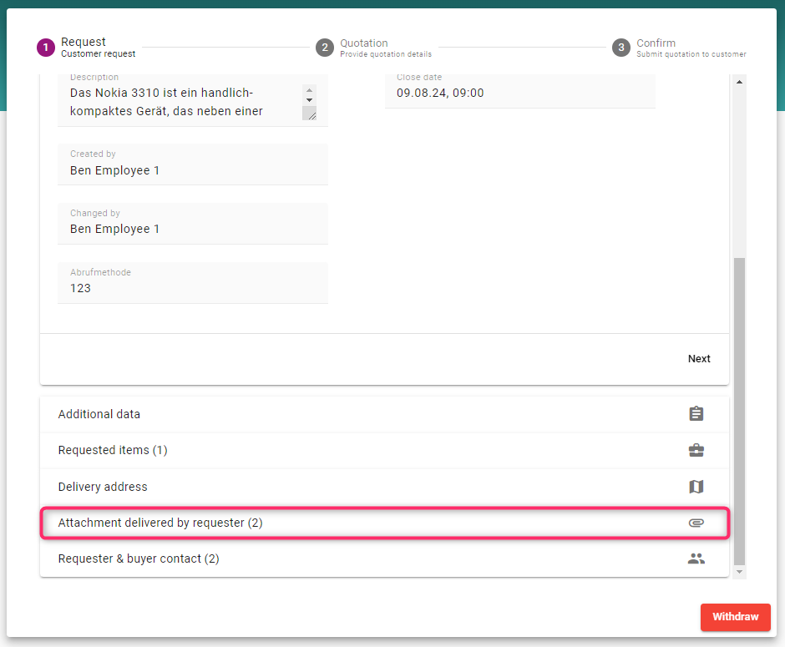Viewport: 785px width, 647px height.
Task: Open the Requester & buyer contact section
Action: tap(139, 559)
